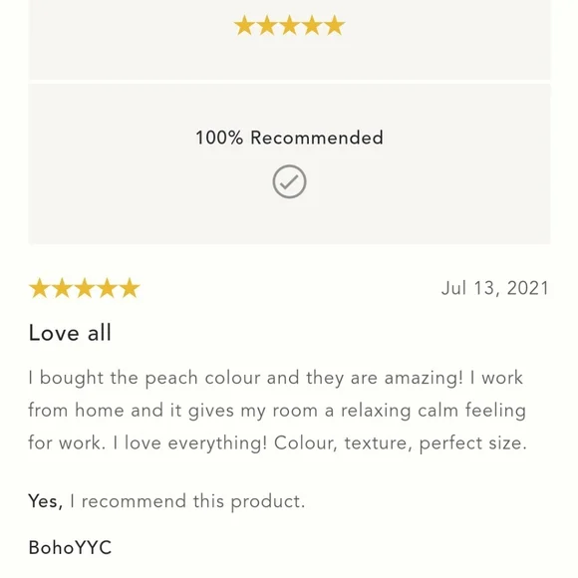
Task: Click the first star of the Love all review
Action: coord(40,288)
